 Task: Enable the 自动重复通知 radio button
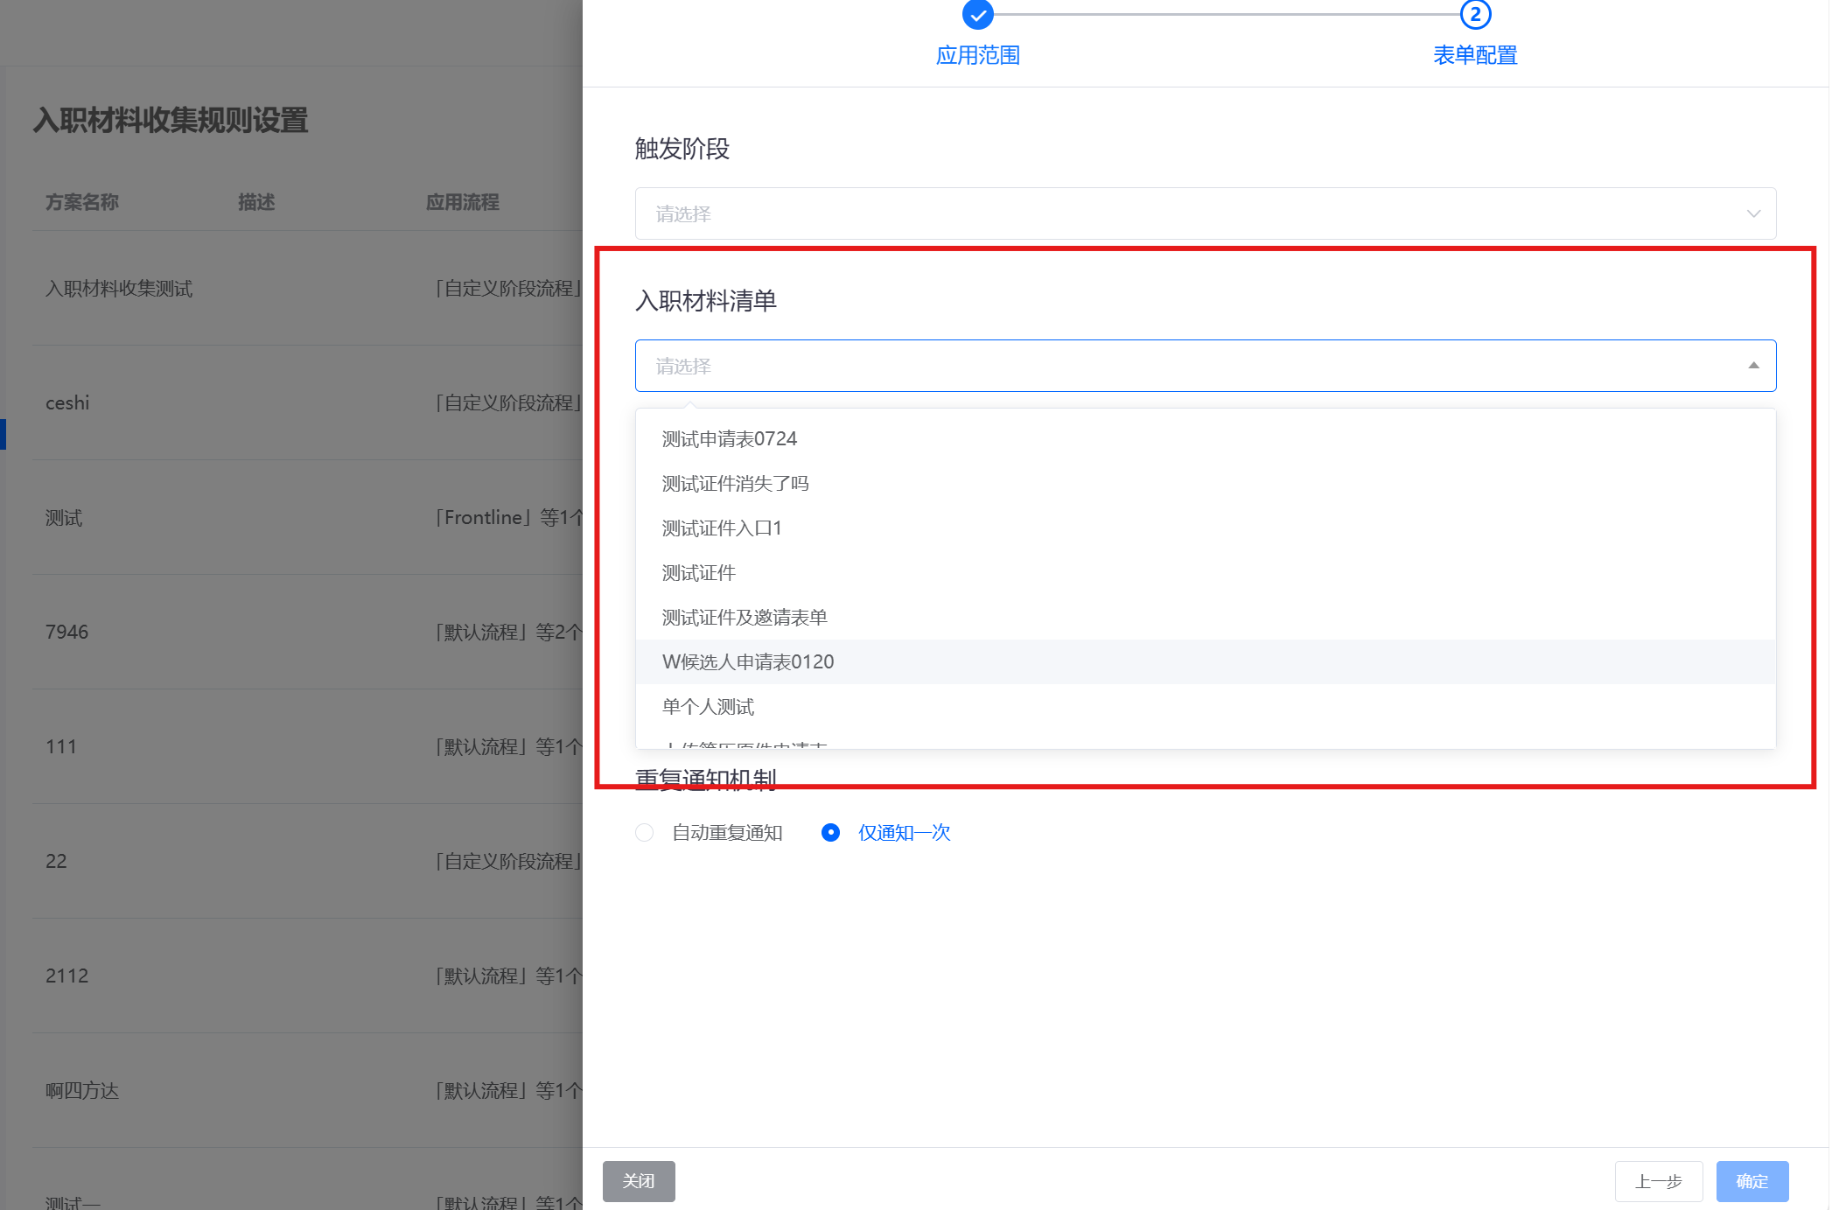tap(645, 833)
